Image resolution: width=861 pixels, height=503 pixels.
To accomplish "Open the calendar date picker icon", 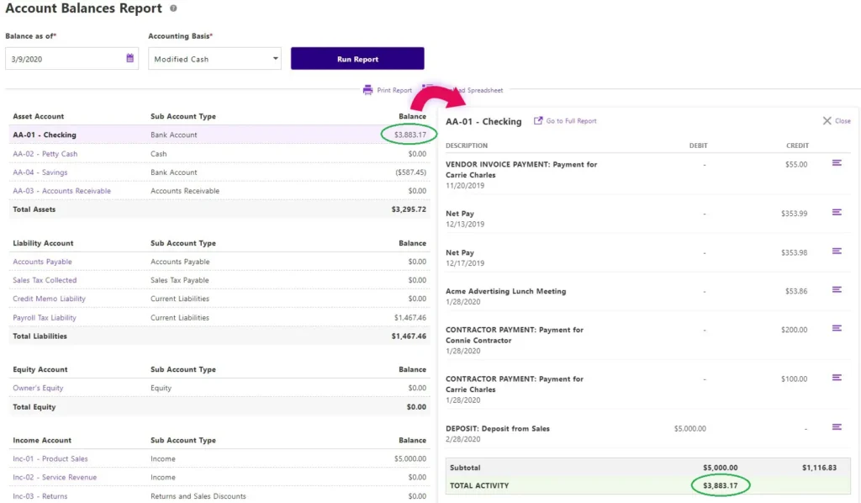I will [x=130, y=58].
